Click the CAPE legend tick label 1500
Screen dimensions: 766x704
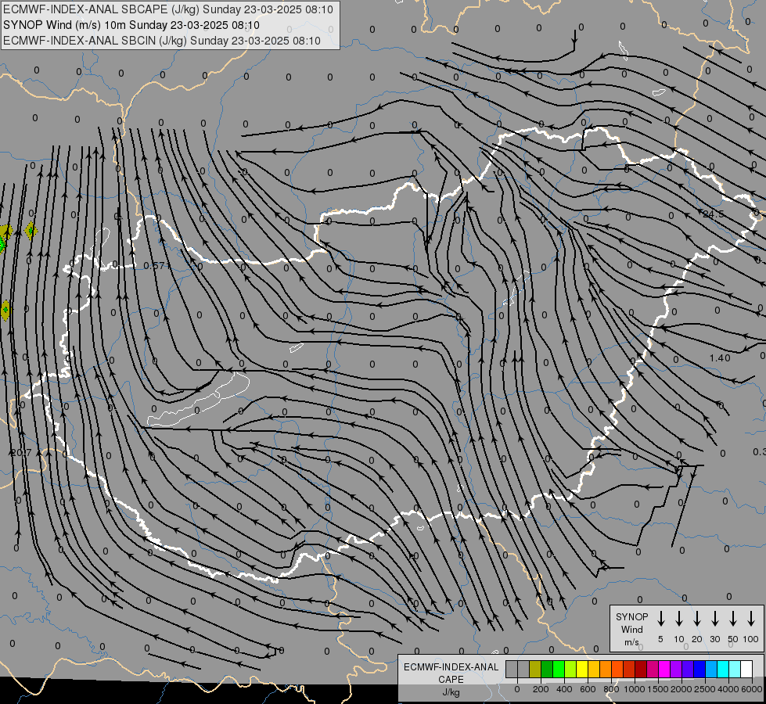(658, 689)
